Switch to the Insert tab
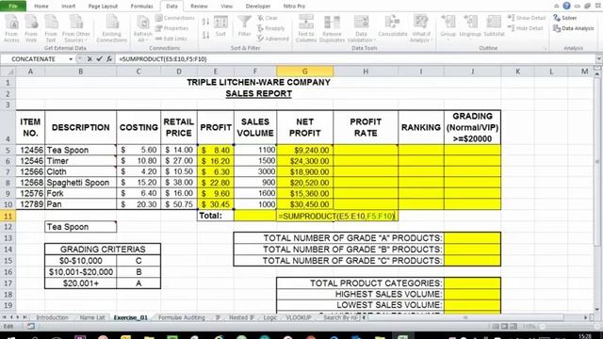Screen dimensions: 603x339 (69, 7)
